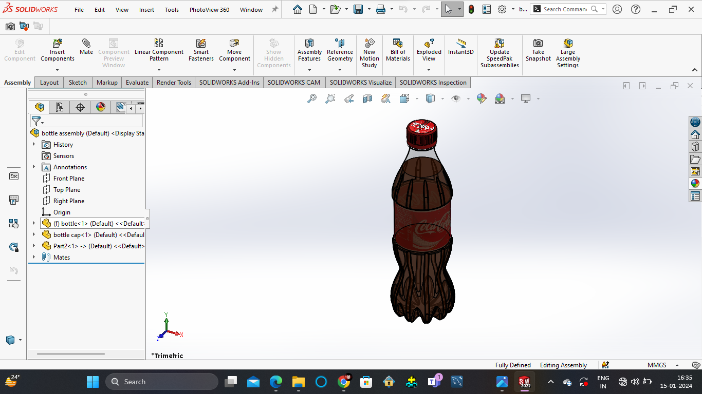Click Update SpeedPak Subassemblies
Screen dimensions: 702x394
(x=500, y=53)
